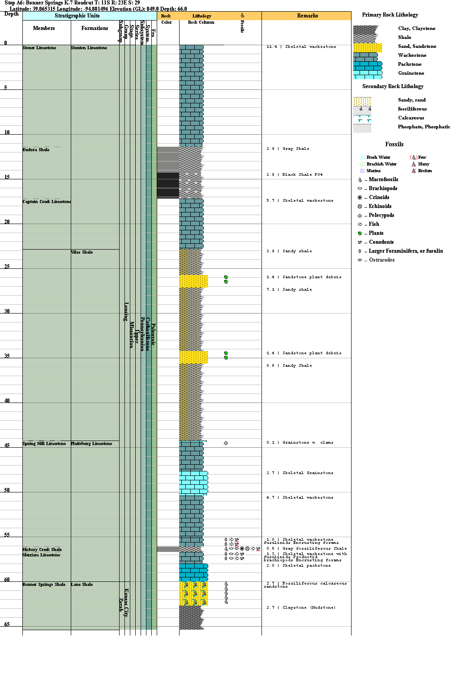Select the Merriam Limestone member label
Image resolution: width=463 pixels, height=691 pixels.
pos(42,555)
